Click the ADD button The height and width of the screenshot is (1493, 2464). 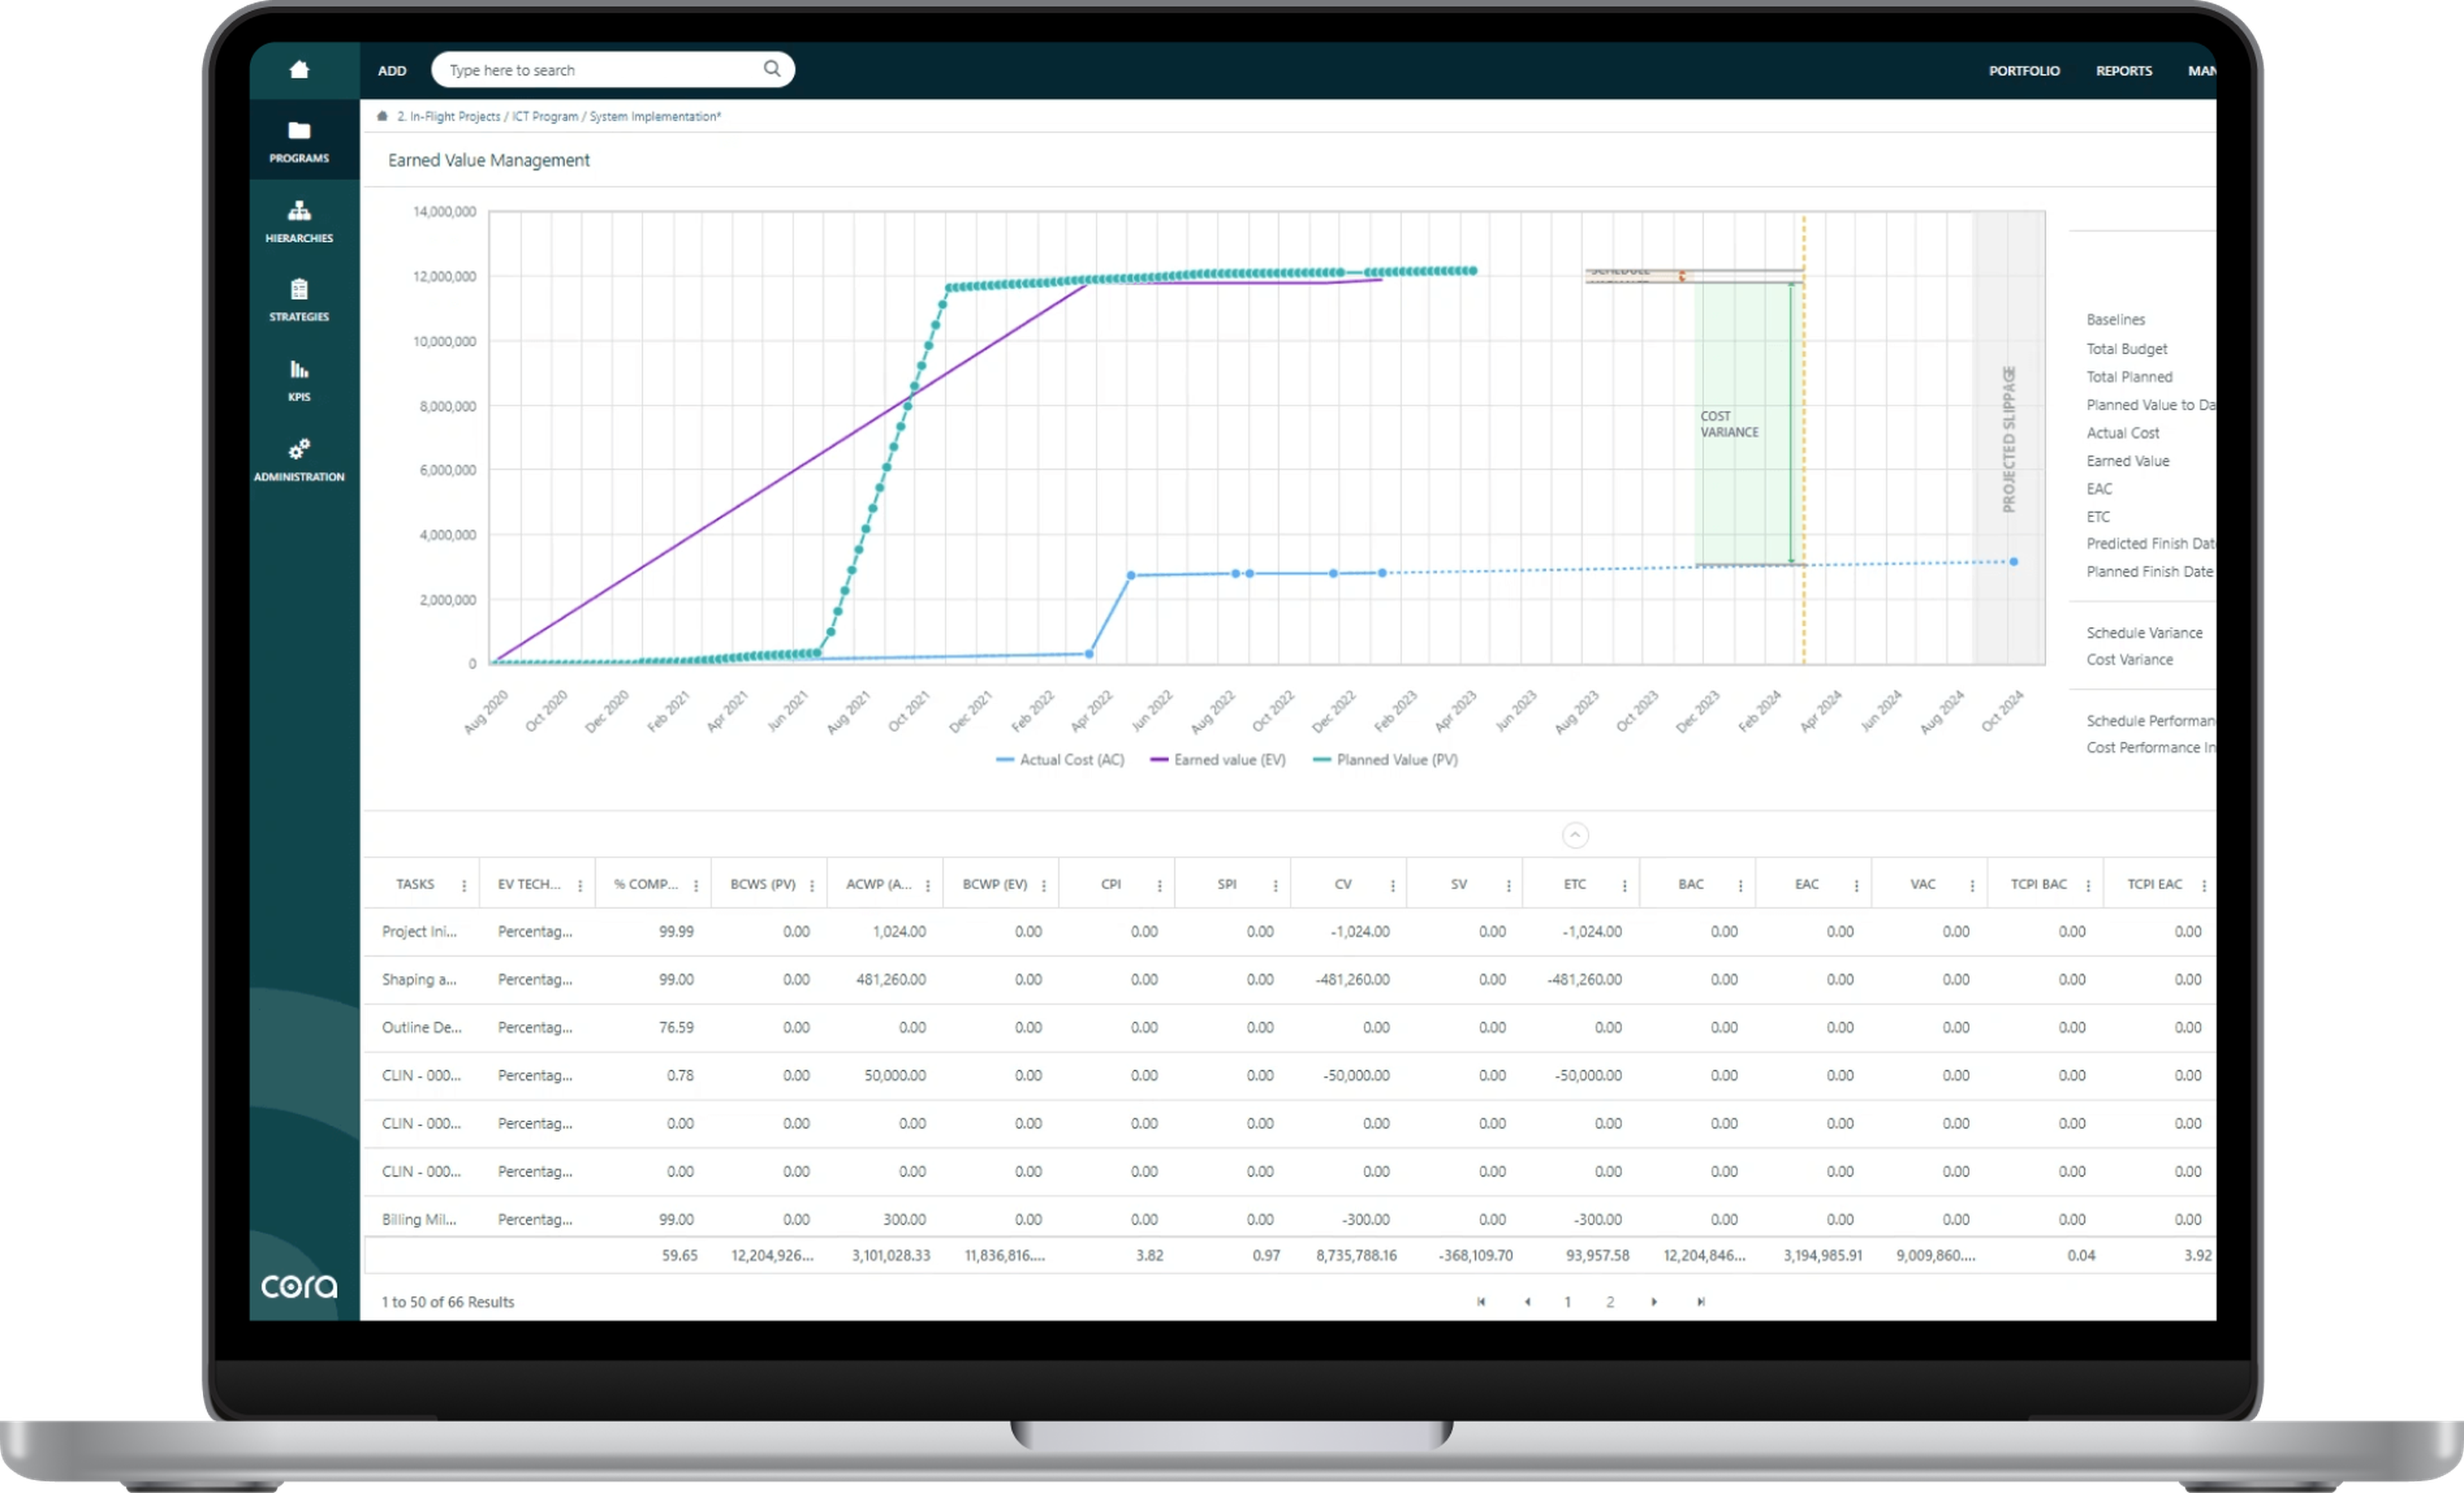[392, 70]
